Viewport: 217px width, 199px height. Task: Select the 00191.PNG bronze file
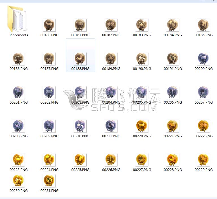tap(173, 59)
